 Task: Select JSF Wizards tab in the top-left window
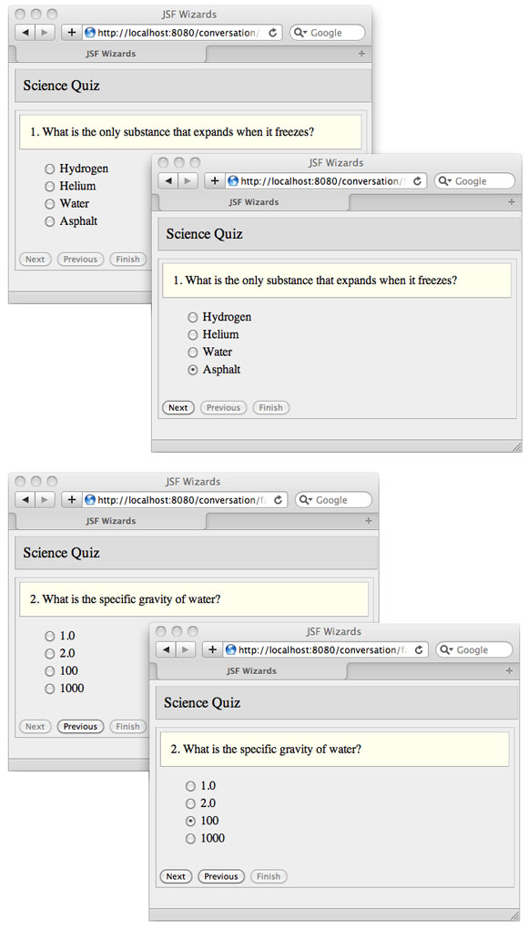tap(110, 54)
